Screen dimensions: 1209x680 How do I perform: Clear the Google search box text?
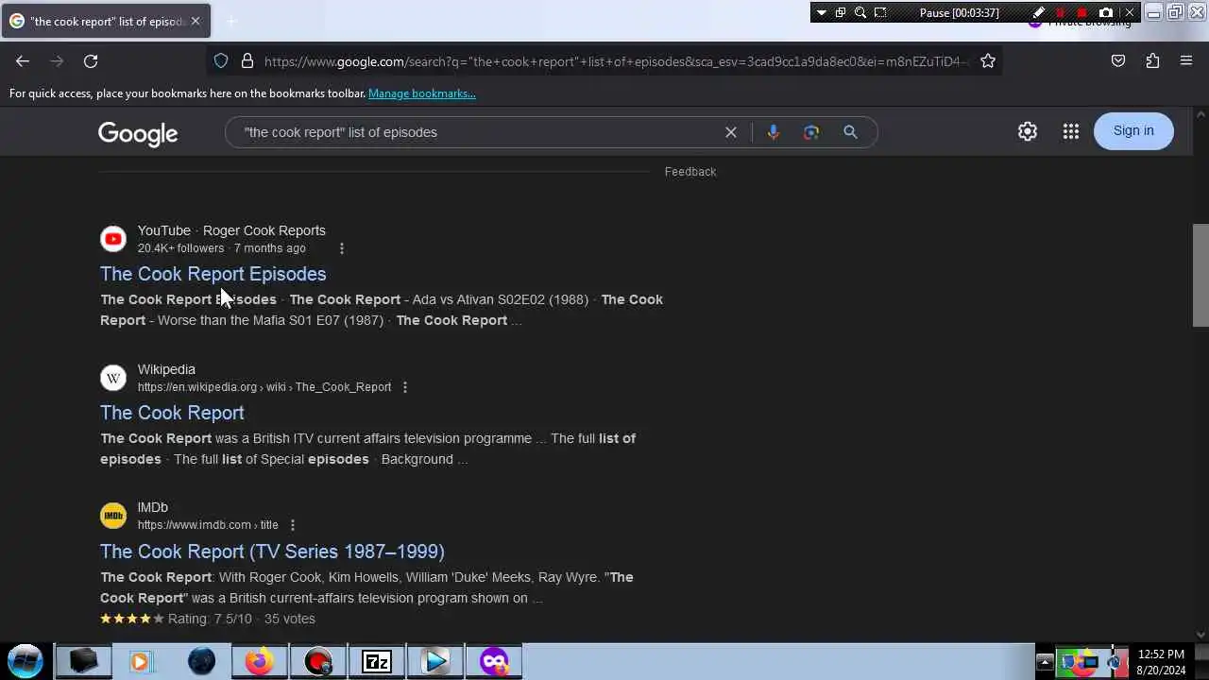[731, 132]
